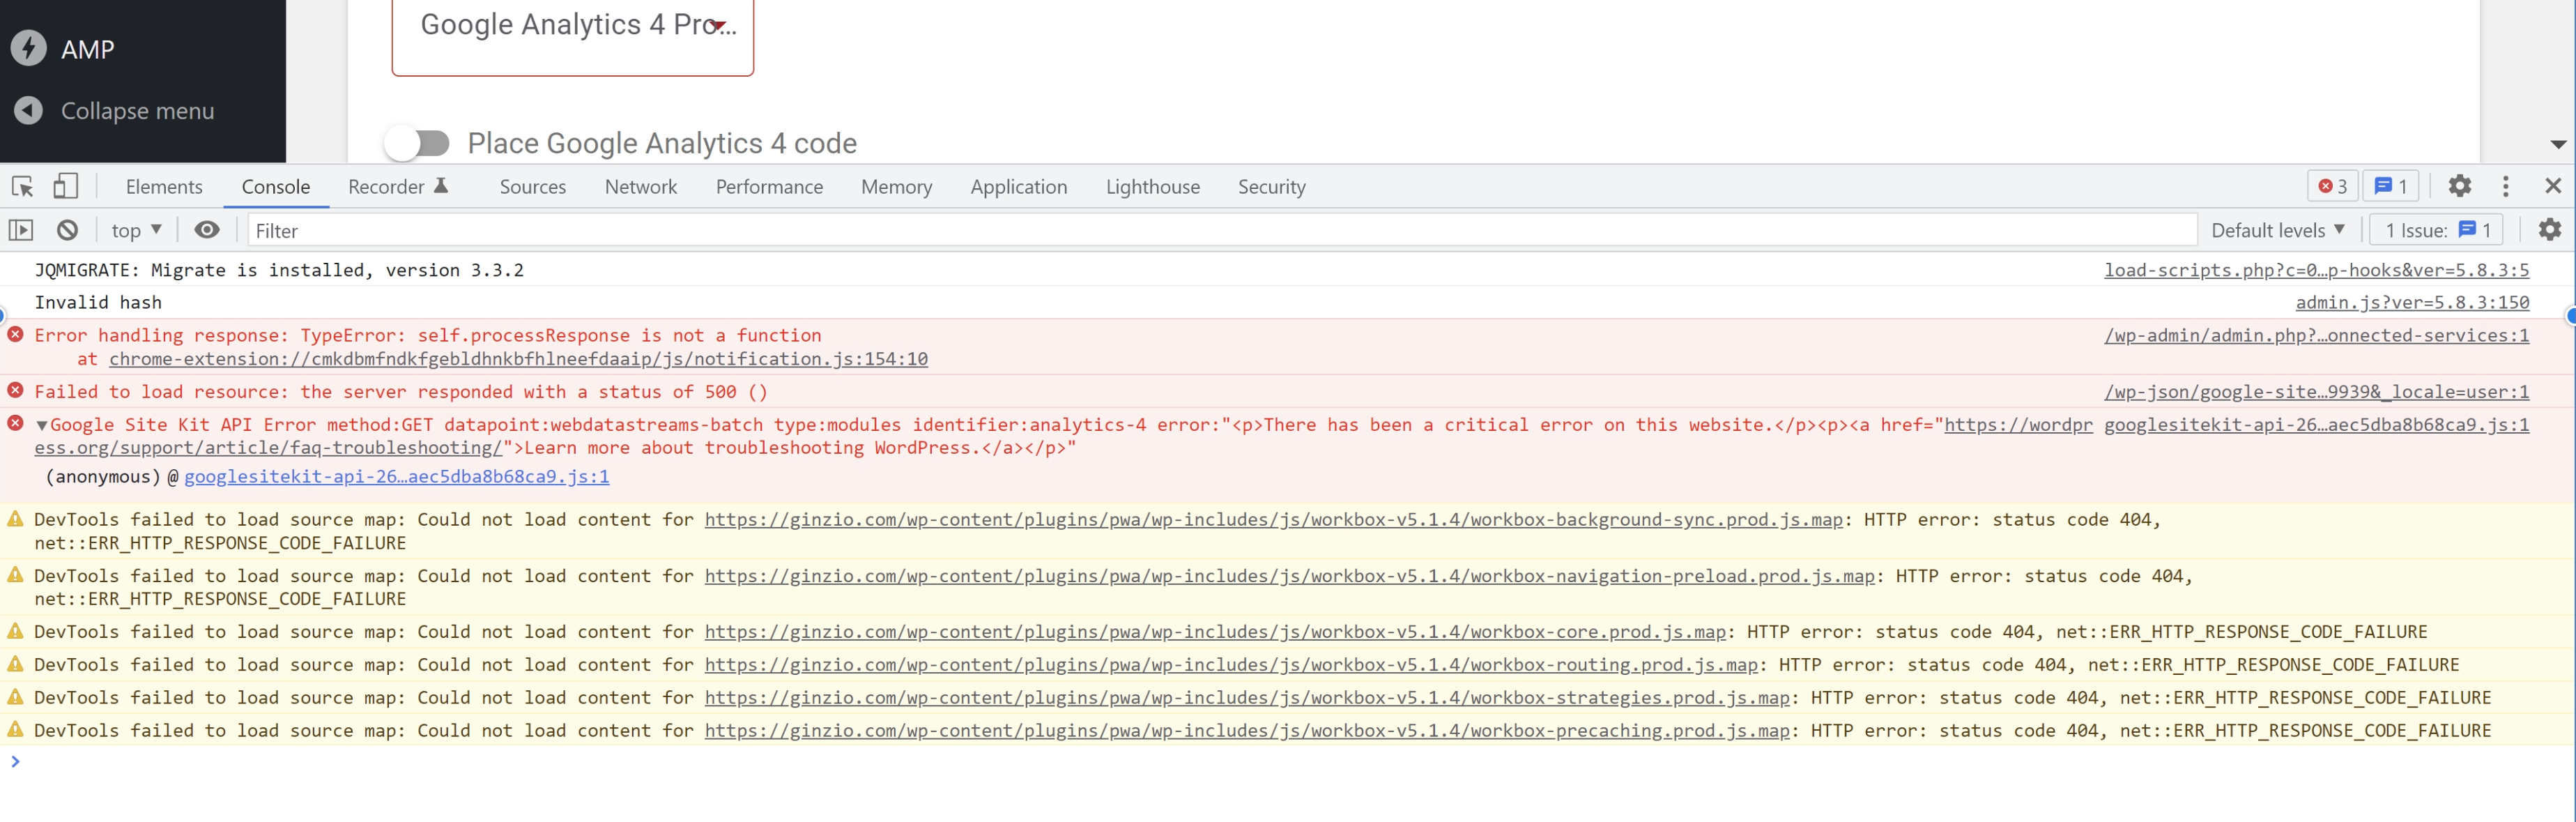Open the top frame context dropdown

coord(136,229)
